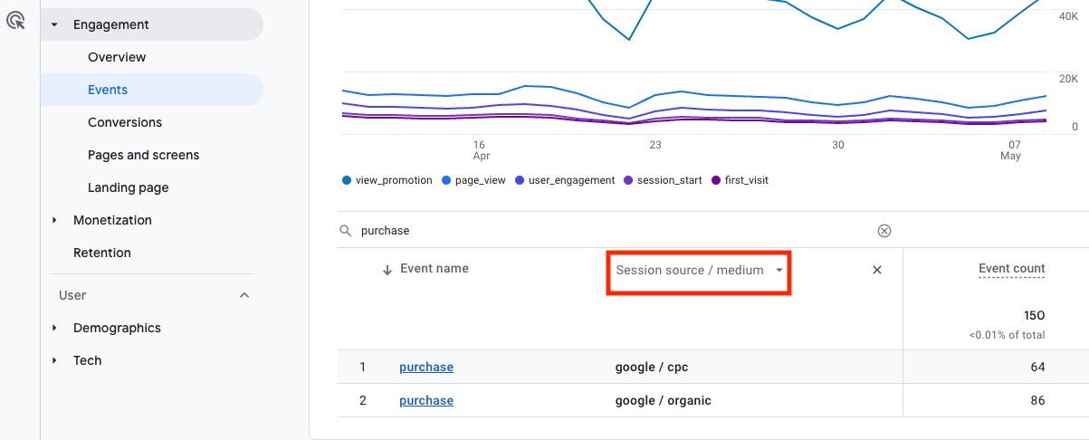Sort by Event name arrow
The width and height of the screenshot is (1089, 440).
click(x=387, y=270)
